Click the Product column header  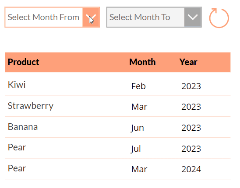23,62
